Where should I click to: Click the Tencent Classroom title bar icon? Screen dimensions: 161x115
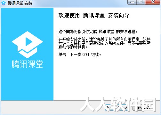4,3
